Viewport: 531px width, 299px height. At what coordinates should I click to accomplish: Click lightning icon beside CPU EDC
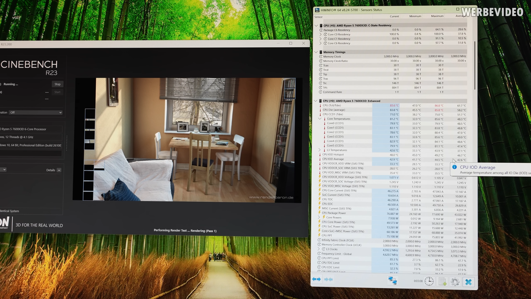pyautogui.click(x=320, y=204)
